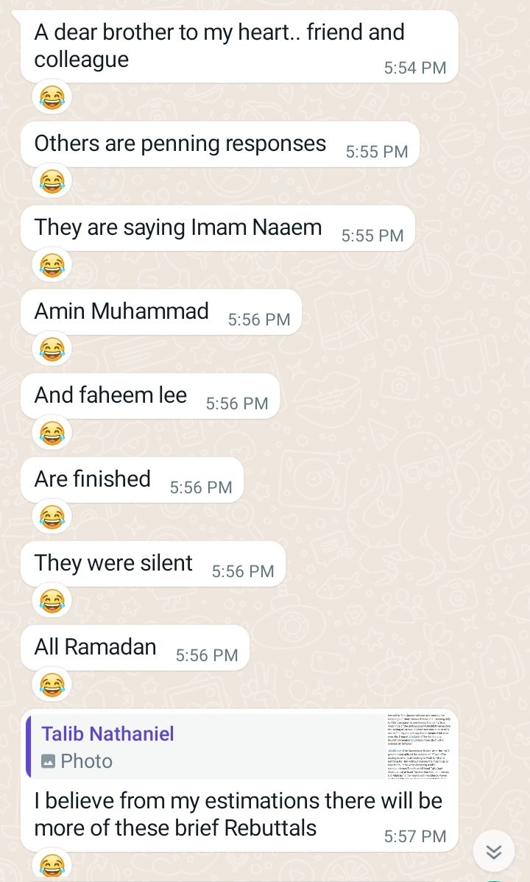Select the "I believe from my estimations" message text
The image size is (530, 882).
238,814
